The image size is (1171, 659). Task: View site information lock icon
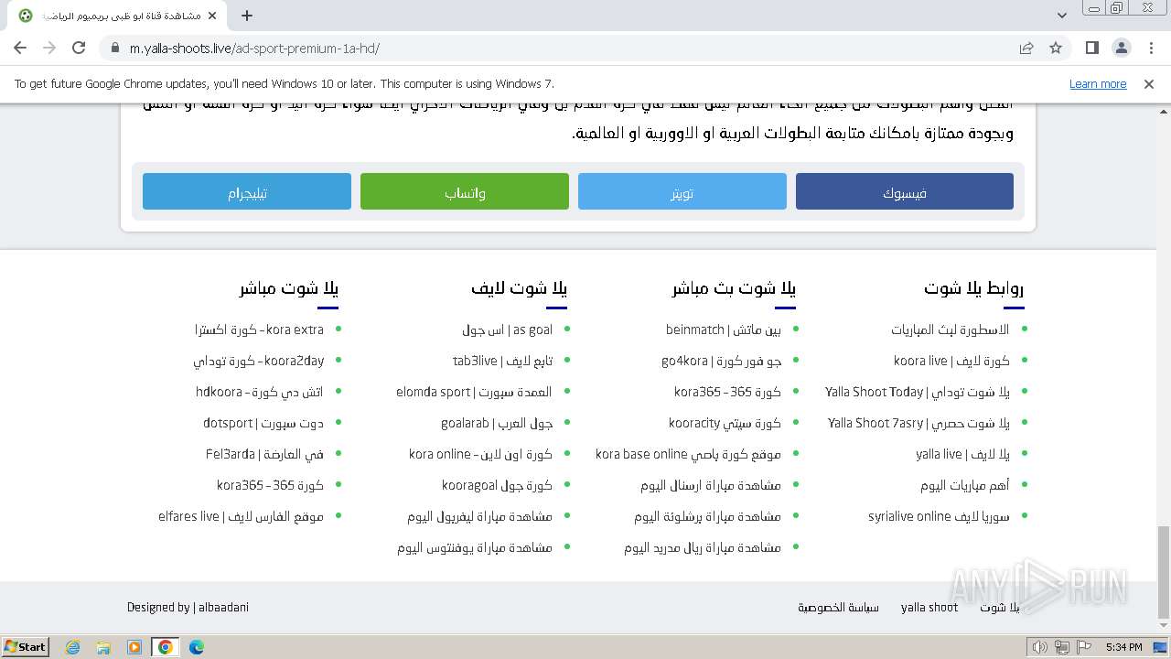click(114, 48)
